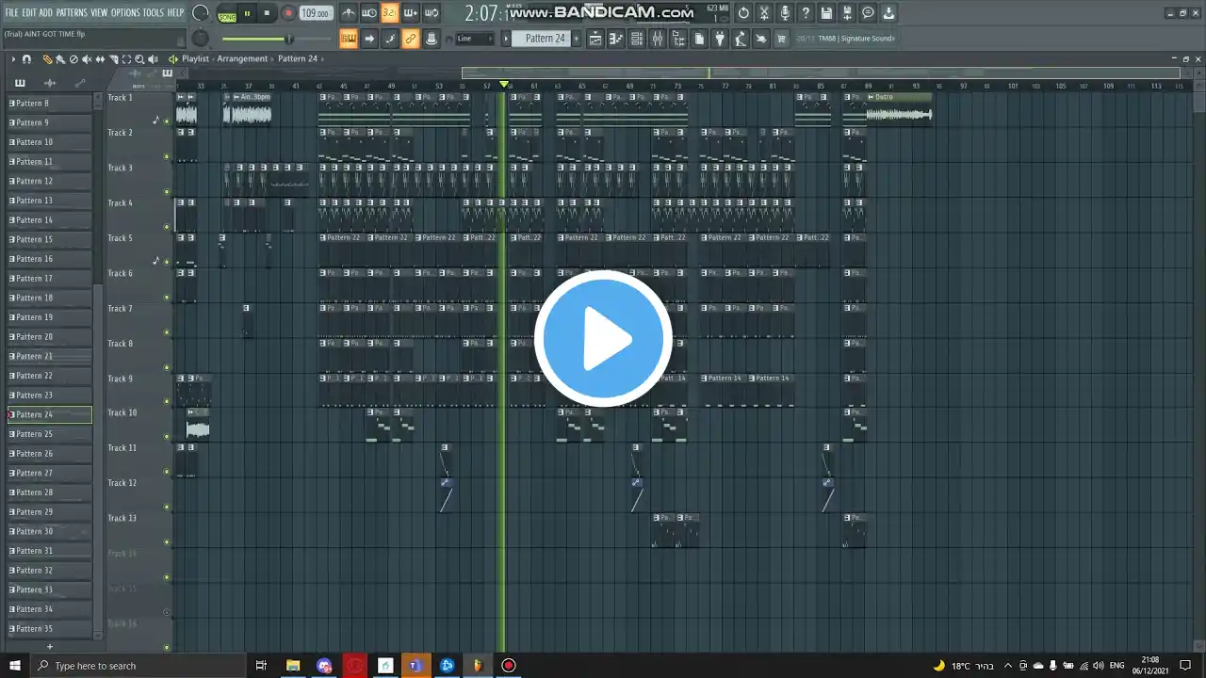Toggle SONG/pattern playback mode

pos(227,14)
